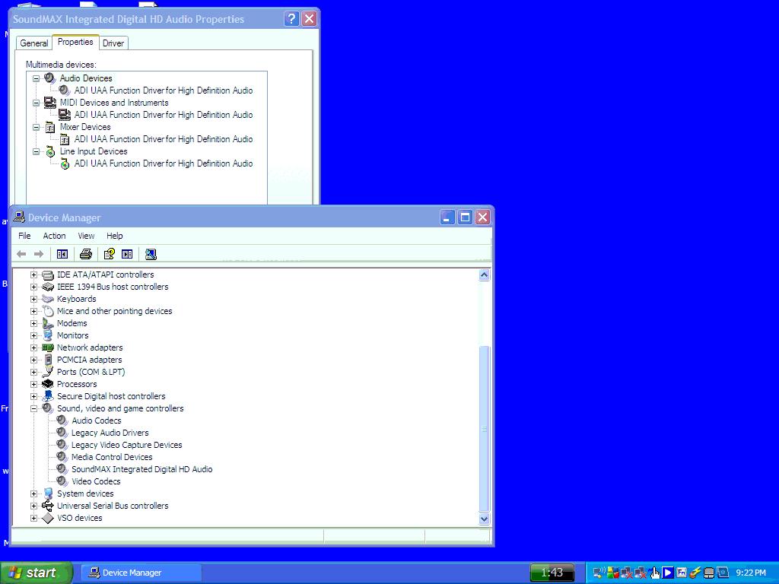The image size is (779, 584).
Task: Click the Audio Codecs speaker icon
Action: pos(62,421)
